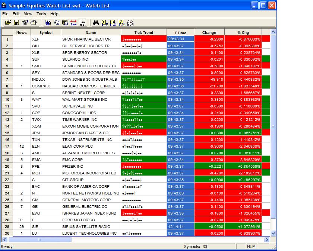The width and height of the screenshot is (313, 251).
Task: Toggle Row #'s display button
Action: [x=82, y=23]
